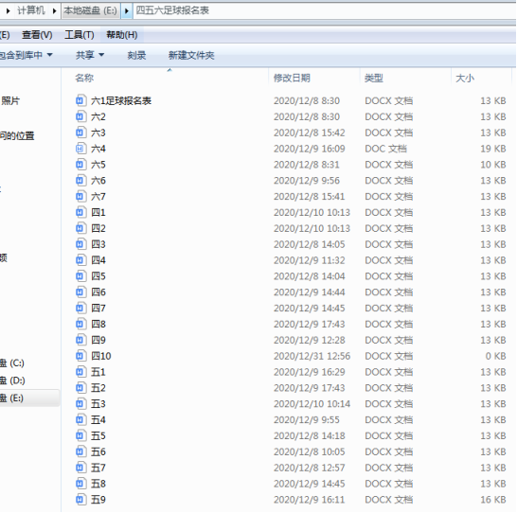Expand the arrow after 本地磁盘 (E:) in address bar

[127, 10]
